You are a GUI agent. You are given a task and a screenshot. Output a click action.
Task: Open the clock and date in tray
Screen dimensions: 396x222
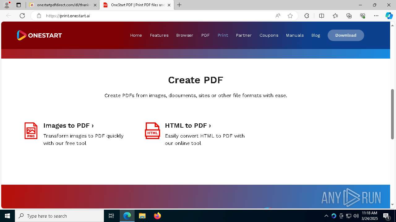coord(370,216)
